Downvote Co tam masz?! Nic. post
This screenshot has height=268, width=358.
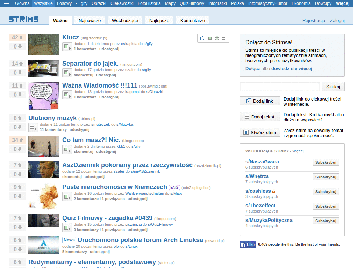[x=17, y=149]
